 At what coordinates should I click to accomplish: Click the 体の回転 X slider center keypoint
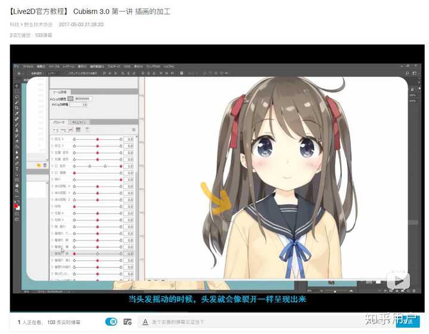(x=97, y=186)
